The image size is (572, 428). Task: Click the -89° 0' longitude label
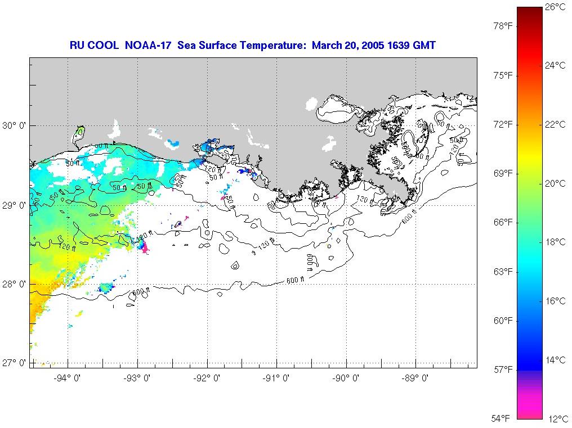pyautogui.click(x=415, y=378)
